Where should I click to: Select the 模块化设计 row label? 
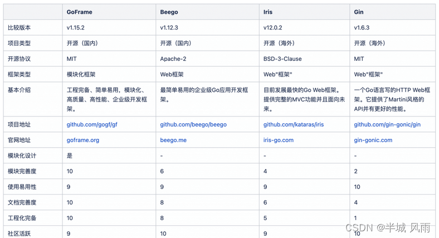coord(22,156)
